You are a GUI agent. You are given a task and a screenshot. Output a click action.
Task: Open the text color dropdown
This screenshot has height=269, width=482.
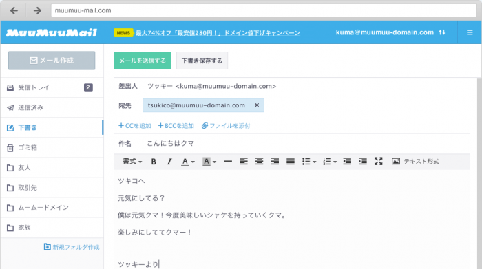point(188,161)
